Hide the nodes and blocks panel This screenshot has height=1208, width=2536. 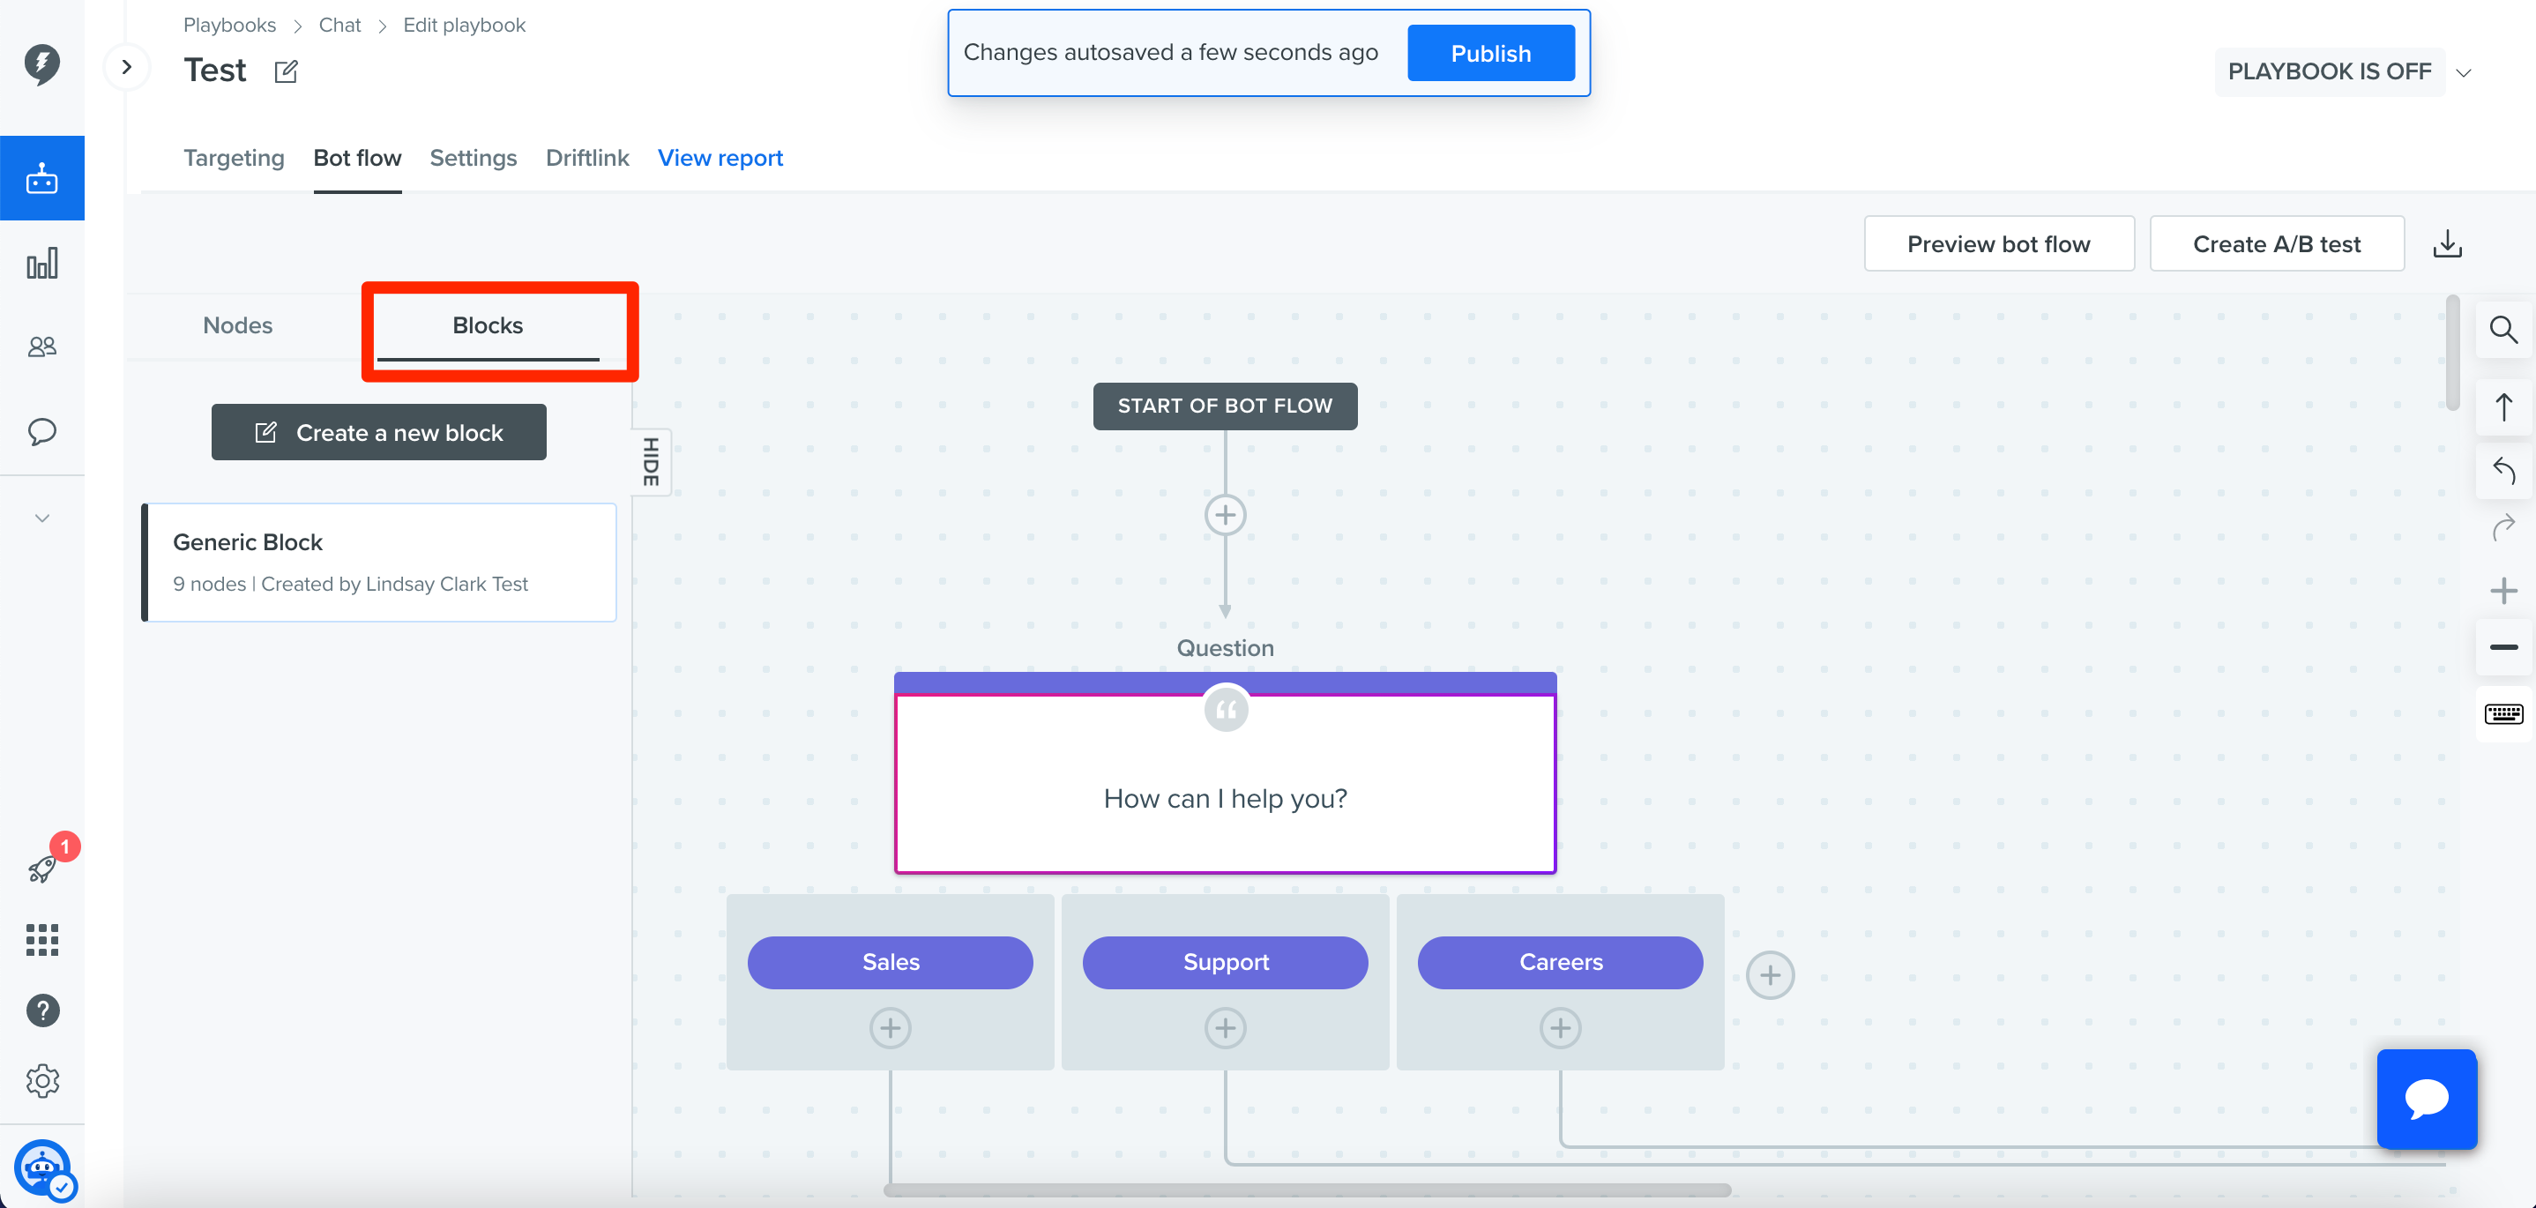pos(651,462)
